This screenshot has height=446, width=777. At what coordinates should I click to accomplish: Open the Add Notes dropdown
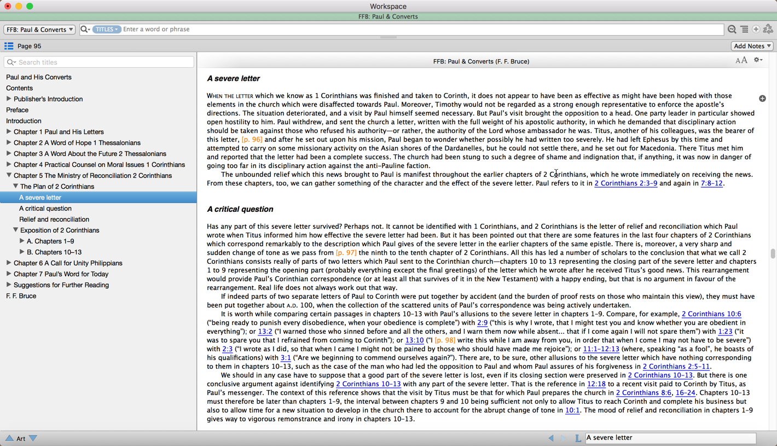point(752,46)
